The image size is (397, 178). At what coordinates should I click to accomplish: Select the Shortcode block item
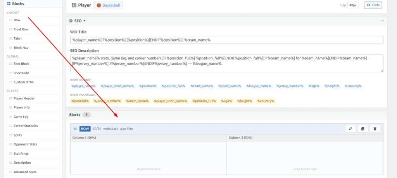[x=33, y=73]
